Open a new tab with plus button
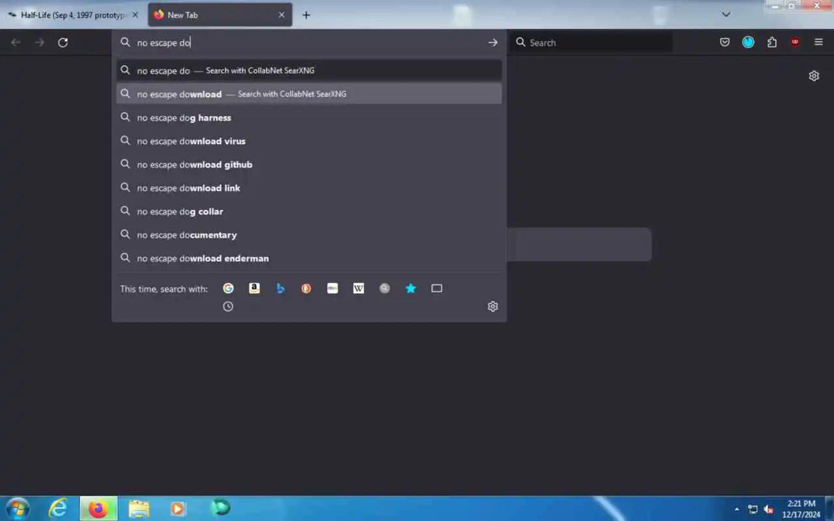 coord(306,15)
